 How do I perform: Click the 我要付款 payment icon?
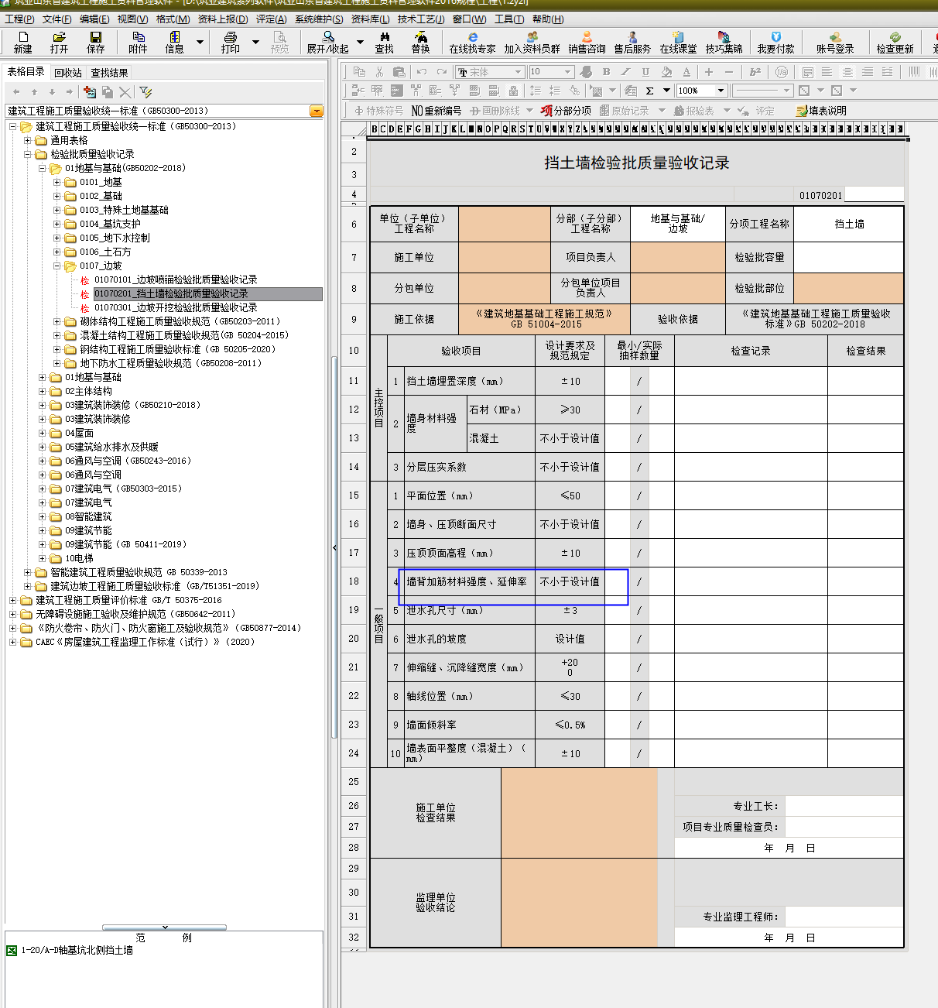(775, 42)
